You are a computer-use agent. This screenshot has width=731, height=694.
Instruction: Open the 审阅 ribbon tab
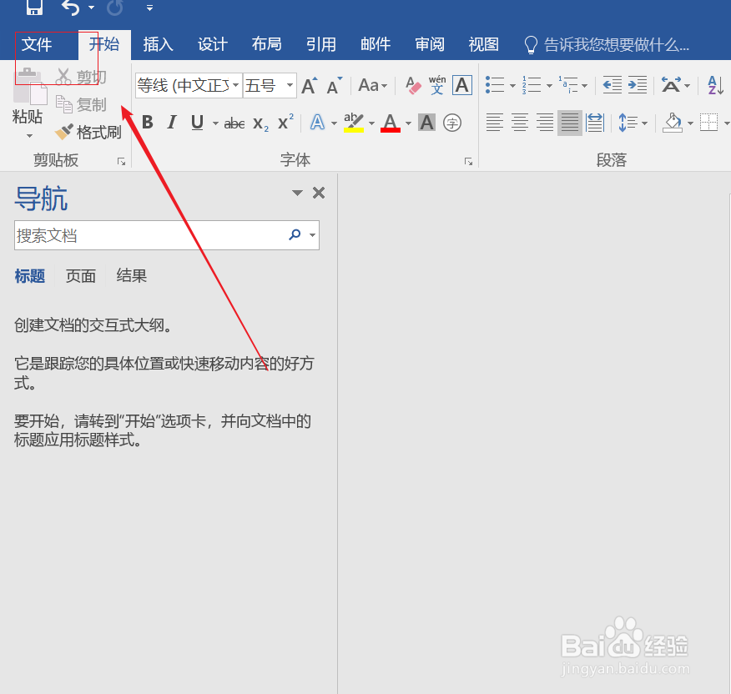[430, 45]
